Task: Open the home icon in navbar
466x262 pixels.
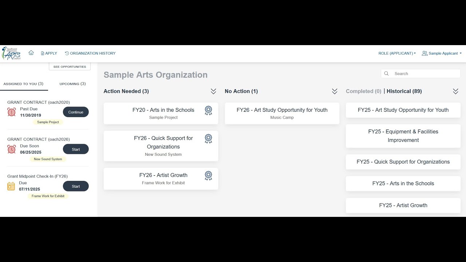Action: pos(31,53)
